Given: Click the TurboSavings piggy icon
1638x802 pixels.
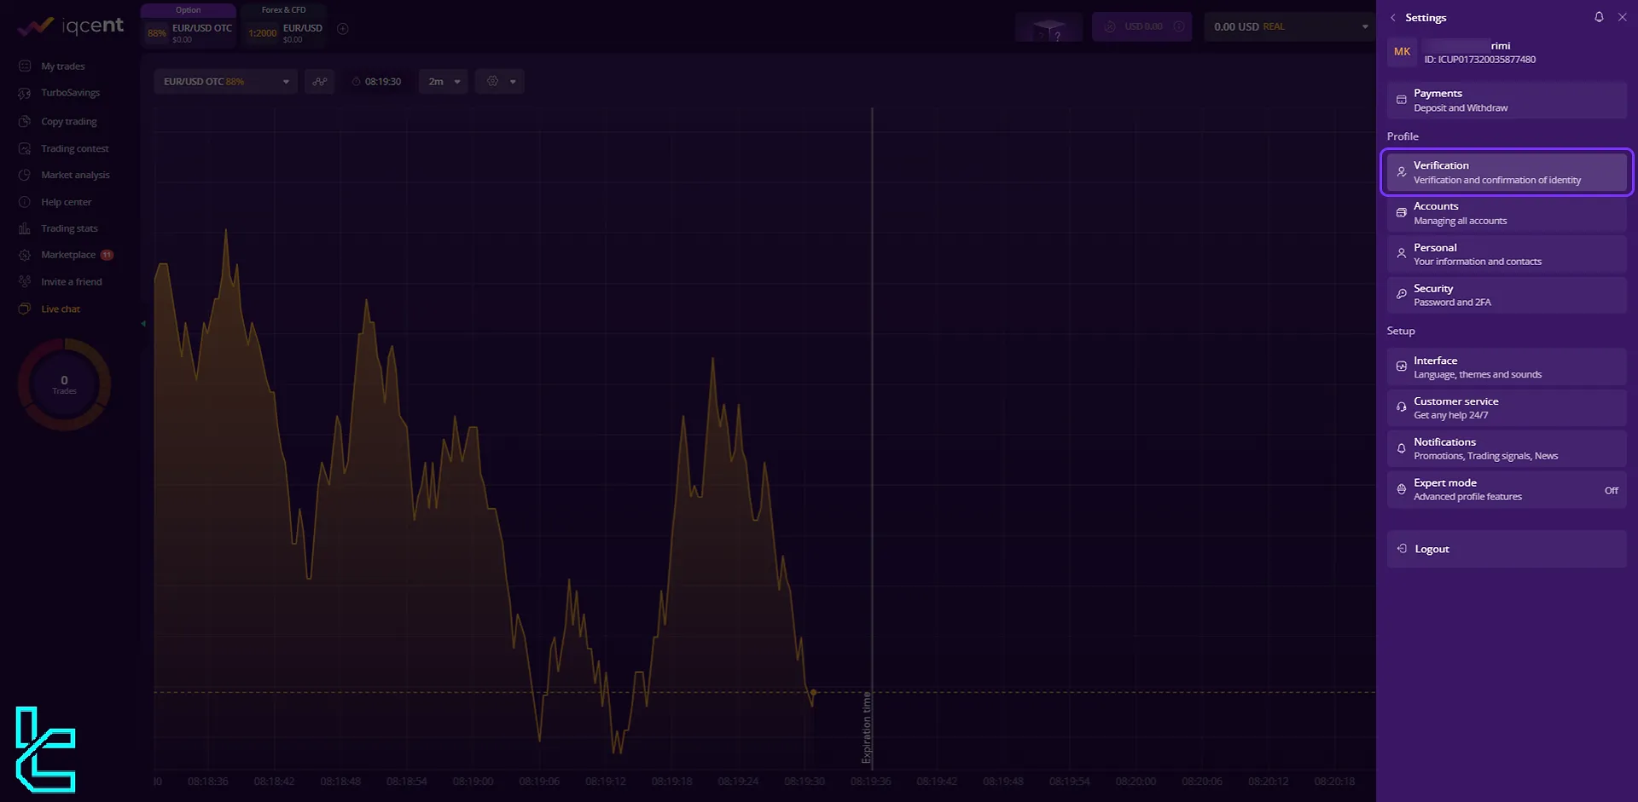Looking at the screenshot, I should click(25, 93).
